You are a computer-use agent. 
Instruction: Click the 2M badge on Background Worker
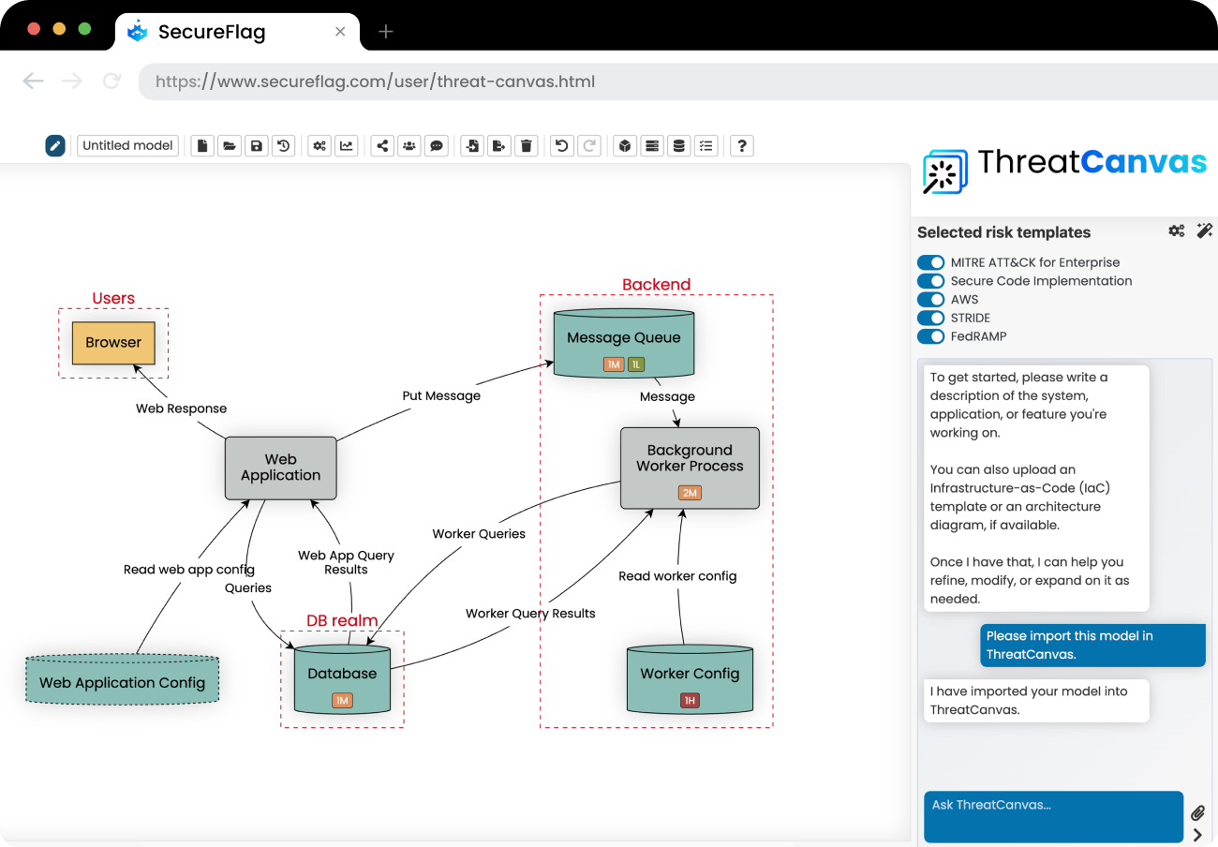coord(690,493)
